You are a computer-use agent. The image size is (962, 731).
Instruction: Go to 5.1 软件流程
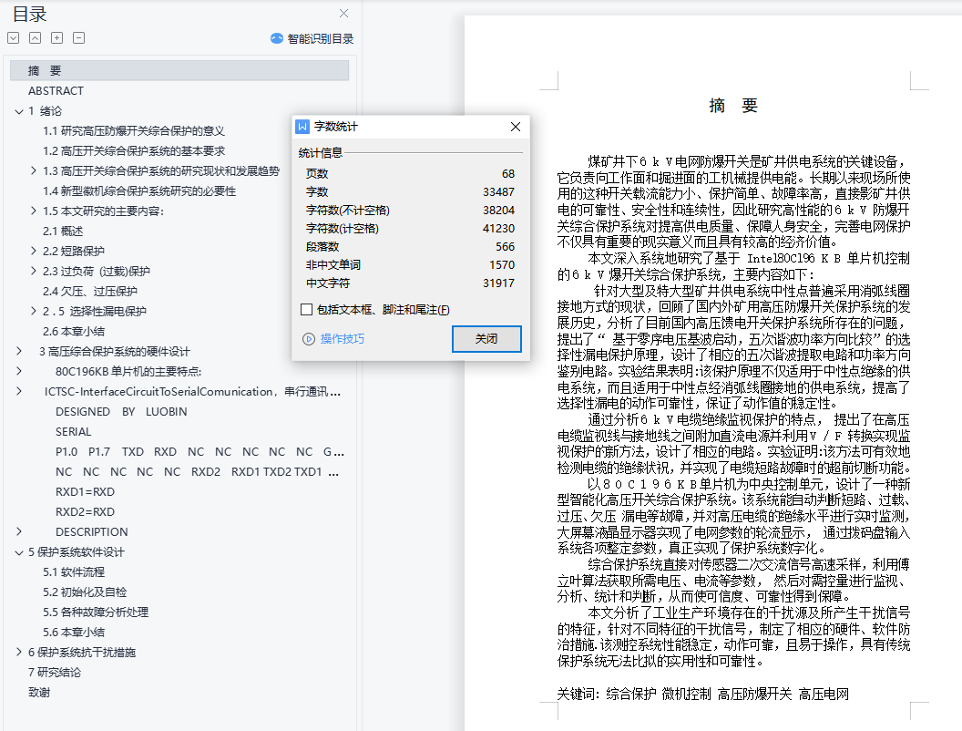pyautogui.click(x=74, y=572)
